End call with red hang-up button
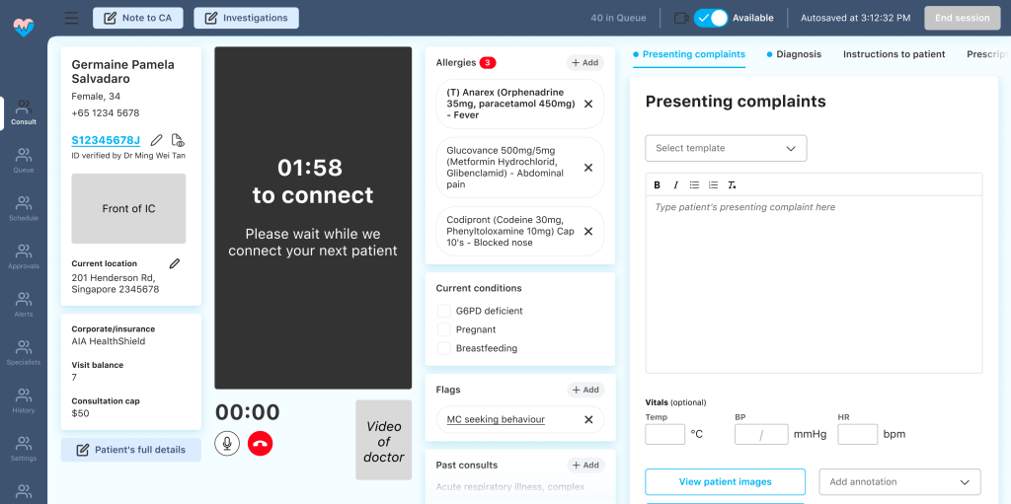 [261, 444]
